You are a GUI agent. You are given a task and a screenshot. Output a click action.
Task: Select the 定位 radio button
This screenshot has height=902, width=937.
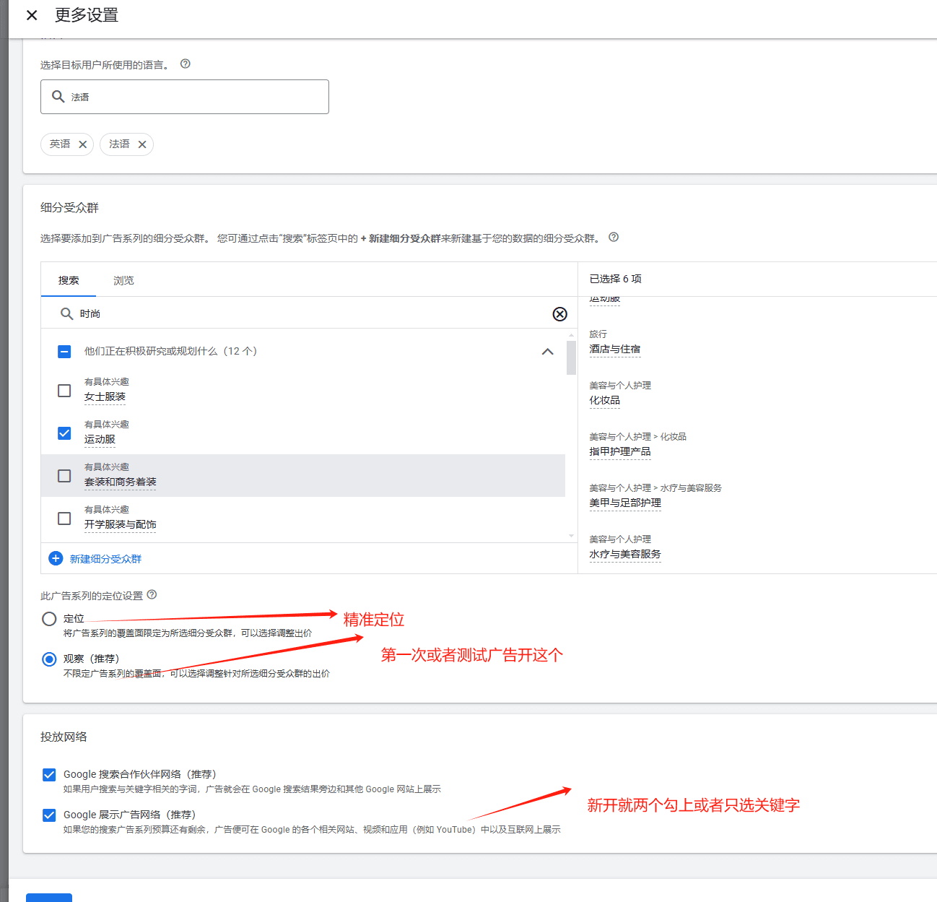pos(49,619)
